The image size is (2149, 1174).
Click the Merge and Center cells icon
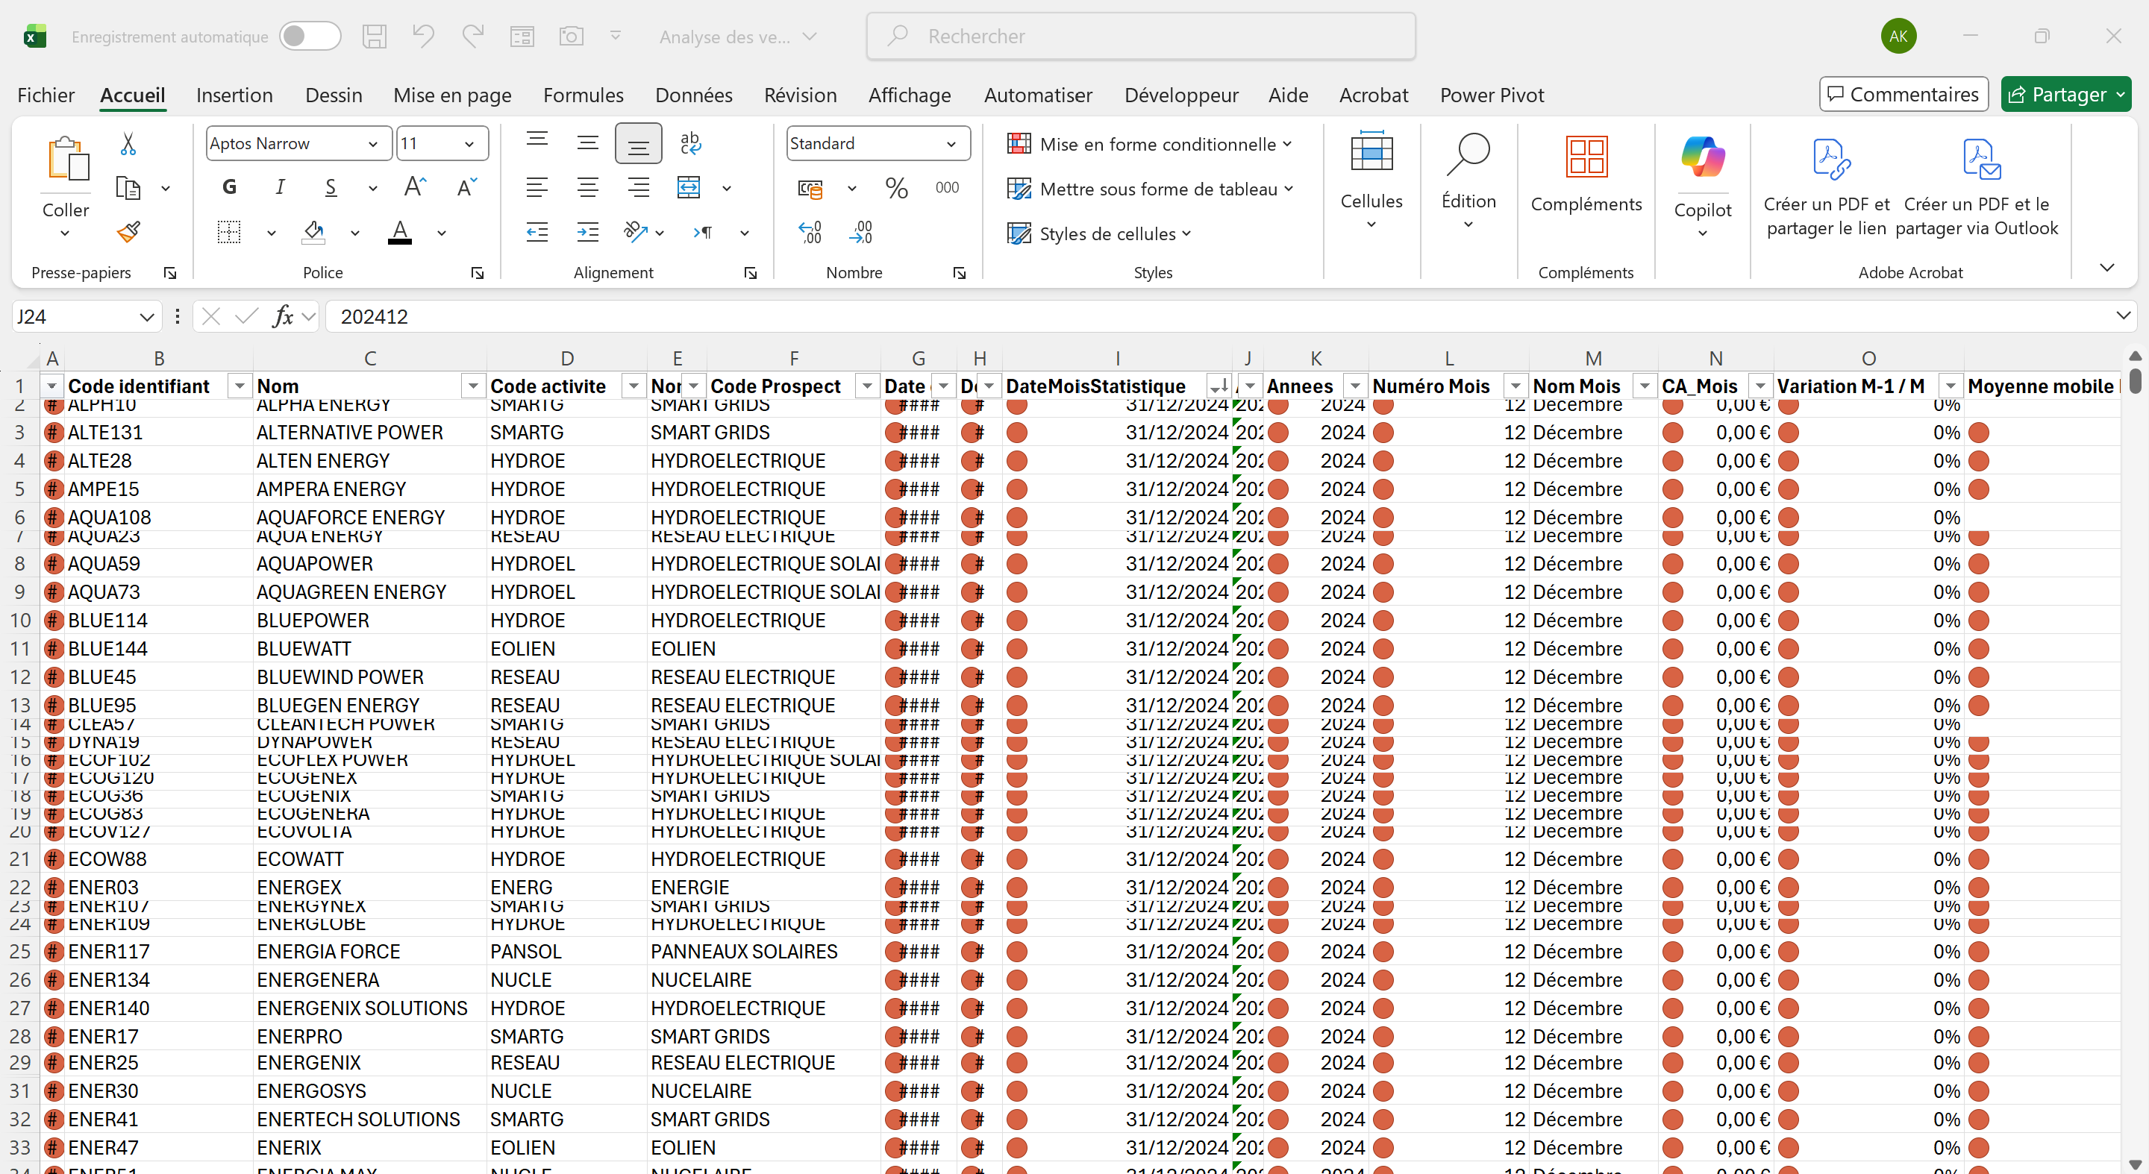[689, 188]
